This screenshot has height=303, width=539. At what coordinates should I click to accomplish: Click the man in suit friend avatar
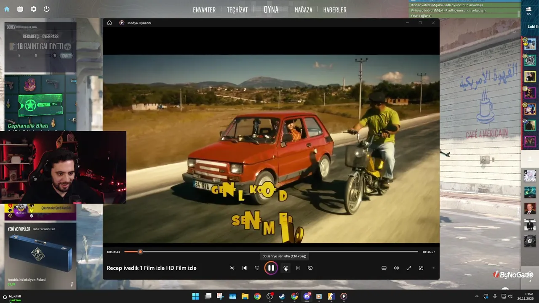coord(530,208)
